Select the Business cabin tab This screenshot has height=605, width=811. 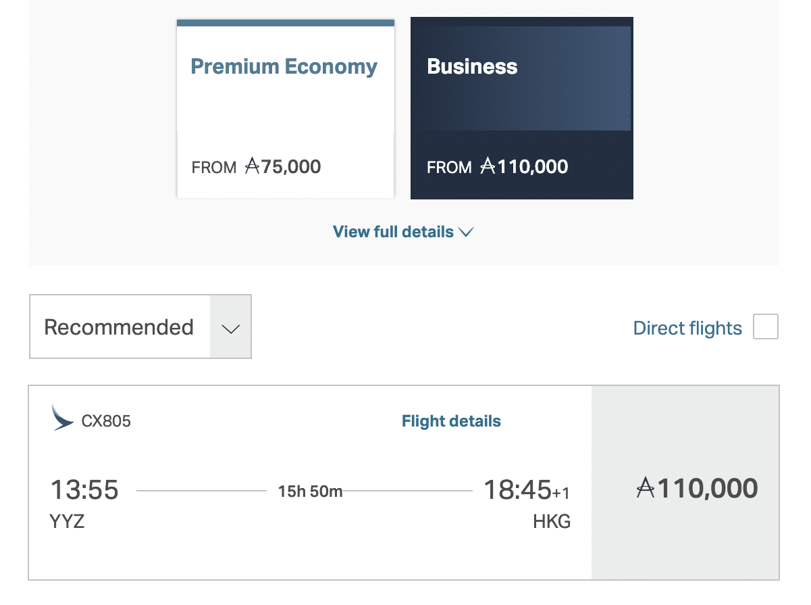point(521,108)
